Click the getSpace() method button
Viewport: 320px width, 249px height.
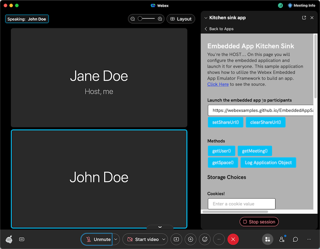(x=223, y=163)
